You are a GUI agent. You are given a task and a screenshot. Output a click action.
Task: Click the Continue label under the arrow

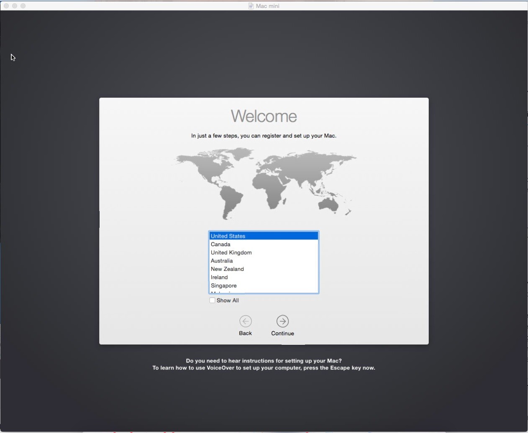pyautogui.click(x=282, y=333)
